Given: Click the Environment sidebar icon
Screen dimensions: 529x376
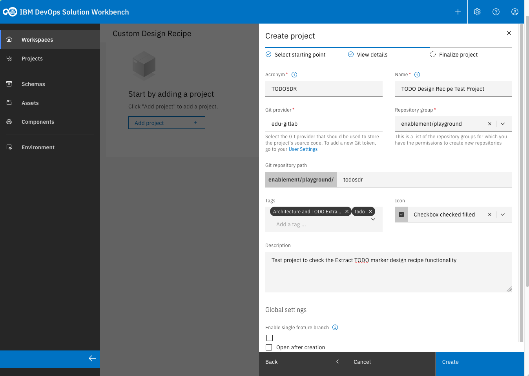Looking at the screenshot, I should click(9, 147).
